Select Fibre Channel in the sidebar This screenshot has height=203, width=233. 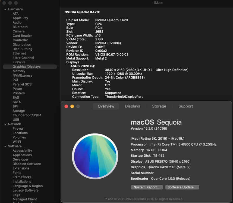[23, 58]
